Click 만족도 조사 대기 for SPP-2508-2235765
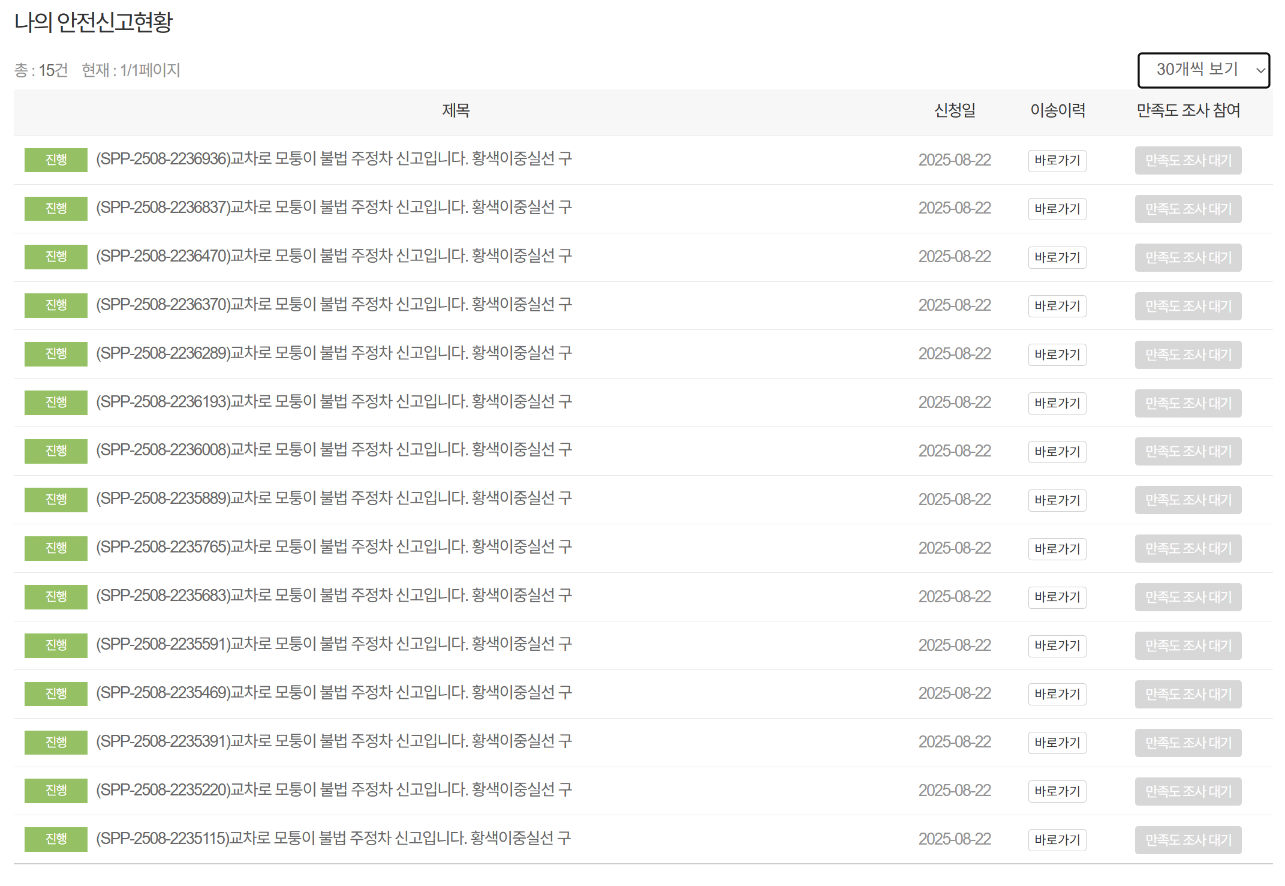 1187,548
